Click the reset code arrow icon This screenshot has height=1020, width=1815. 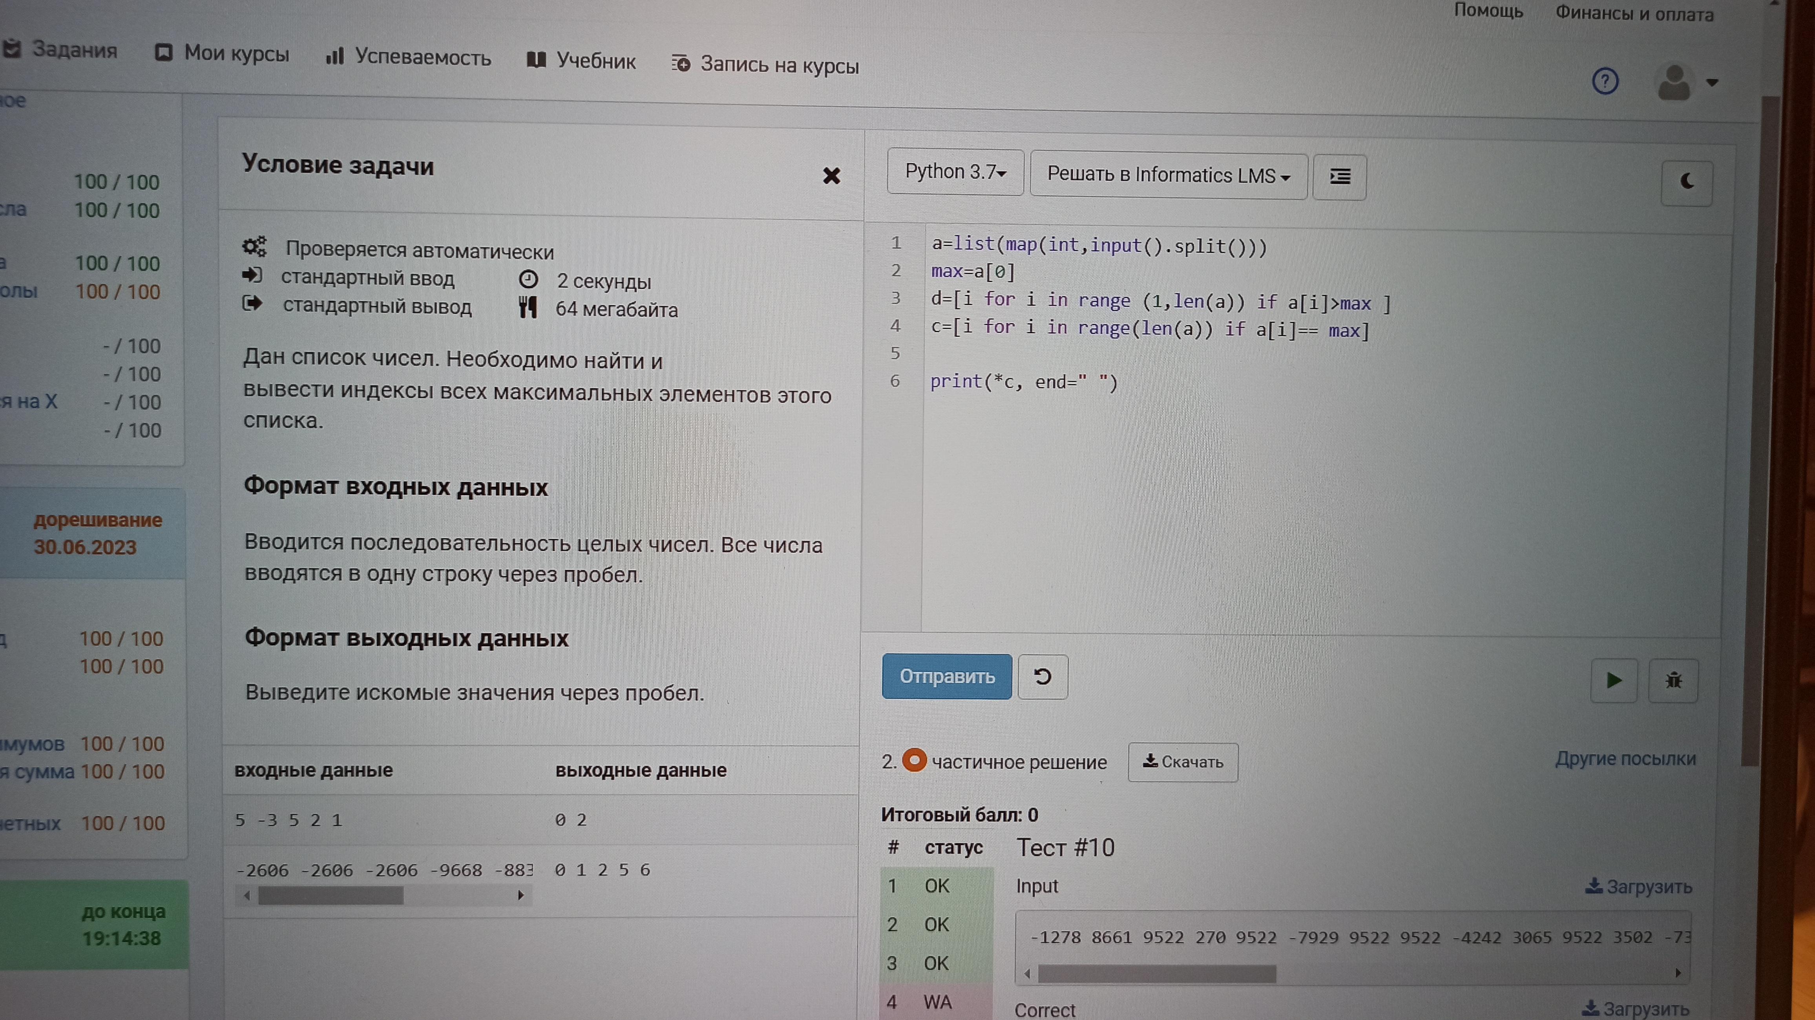coord(1042,677)
